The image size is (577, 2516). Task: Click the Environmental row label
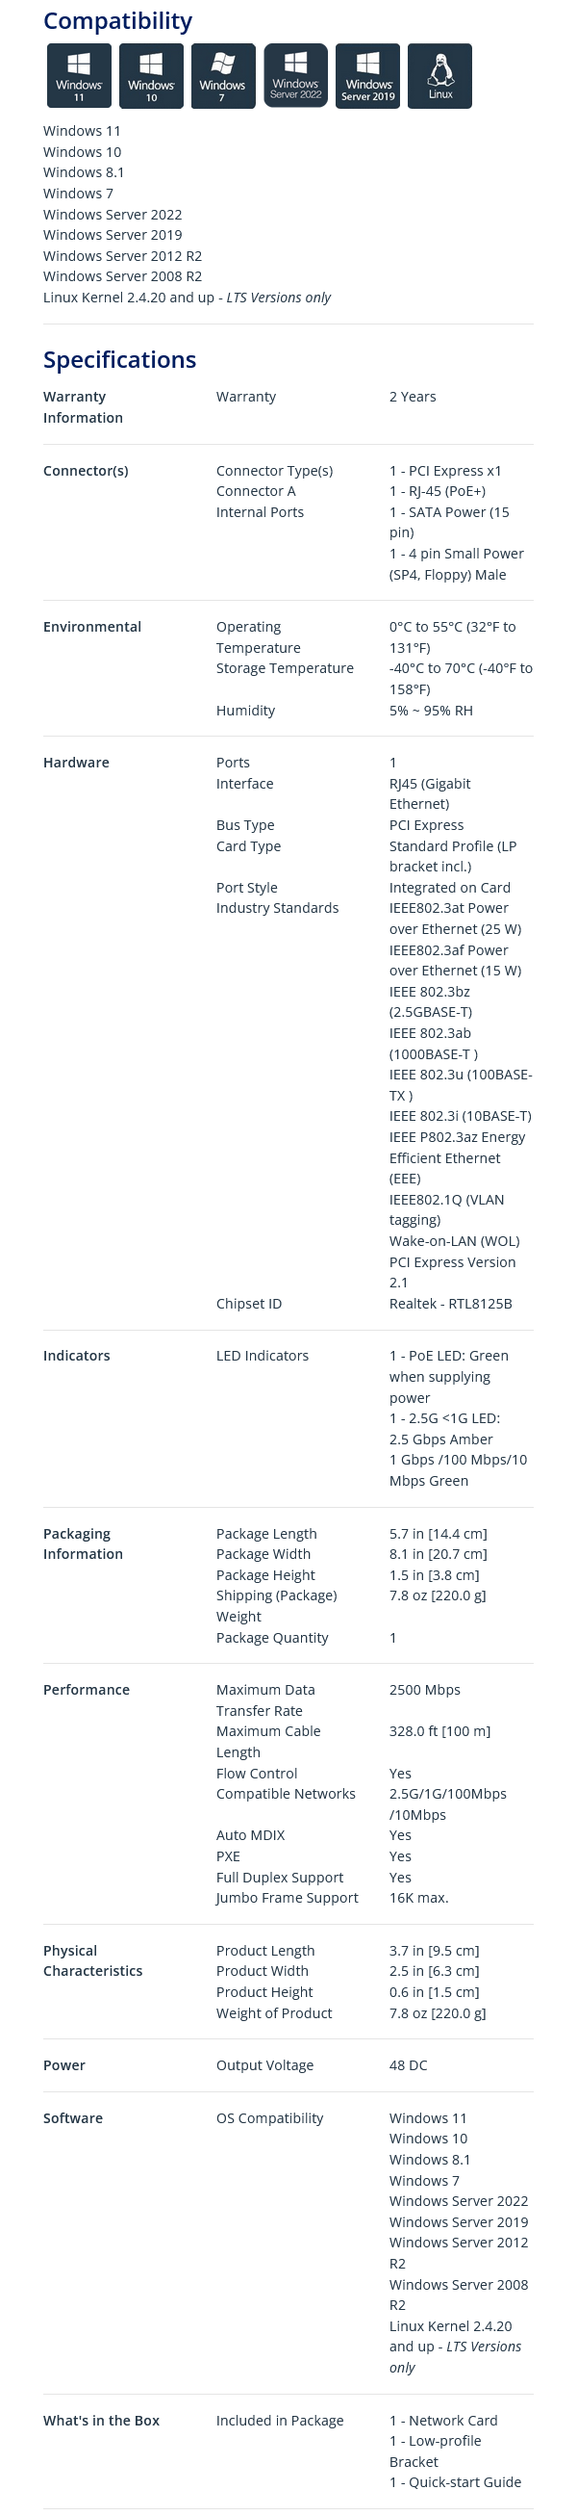91,627
